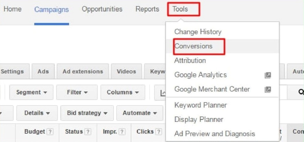Viewport: 304px width, 142px height.
Task: Switch to the Ad extensions tab
Action: click(83, 72)
